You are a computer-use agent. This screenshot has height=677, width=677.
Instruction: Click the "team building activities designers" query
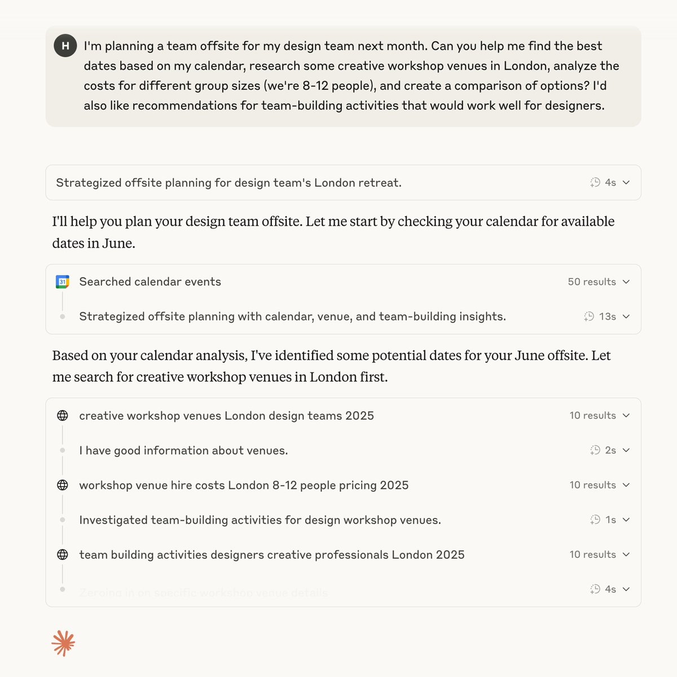pos(271,555)
